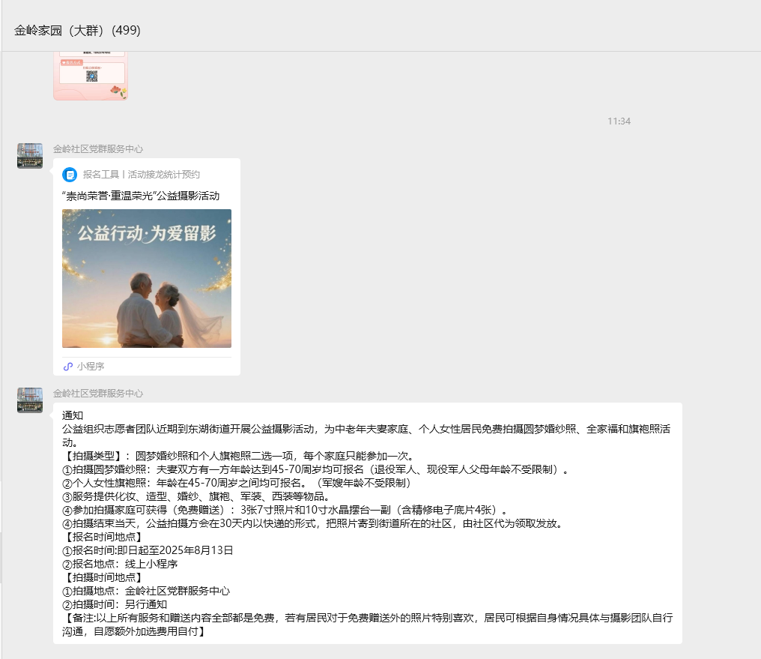Click the 报名工具丨活动接龙统计预约 label

142,175
